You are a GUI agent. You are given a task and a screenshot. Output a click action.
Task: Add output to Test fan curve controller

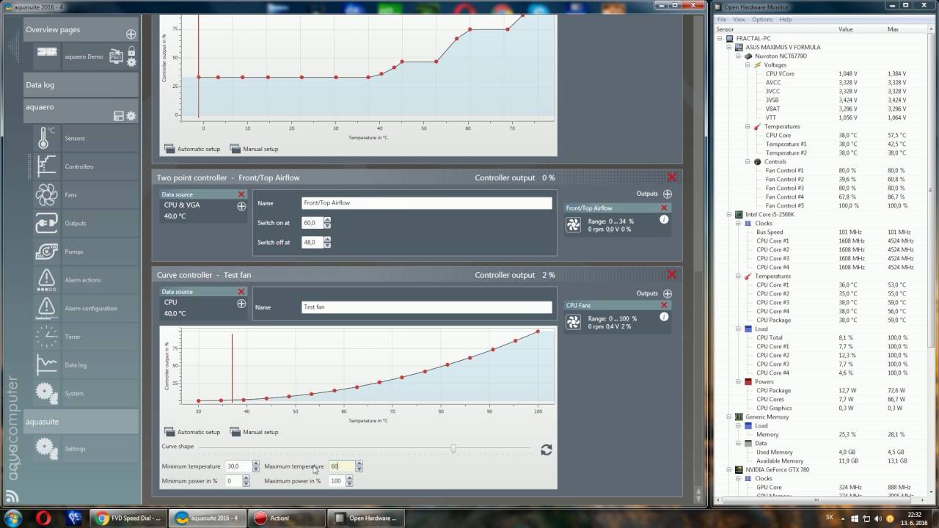pos(667,293)
